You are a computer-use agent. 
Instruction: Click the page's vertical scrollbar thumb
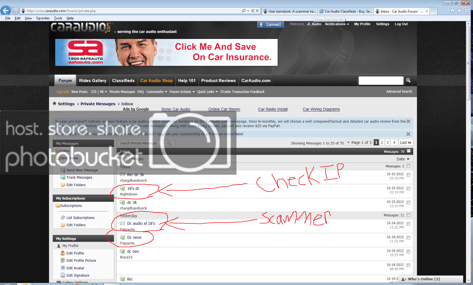[468, 63]
